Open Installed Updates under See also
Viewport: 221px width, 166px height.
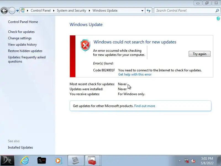(x=20, y=147)
